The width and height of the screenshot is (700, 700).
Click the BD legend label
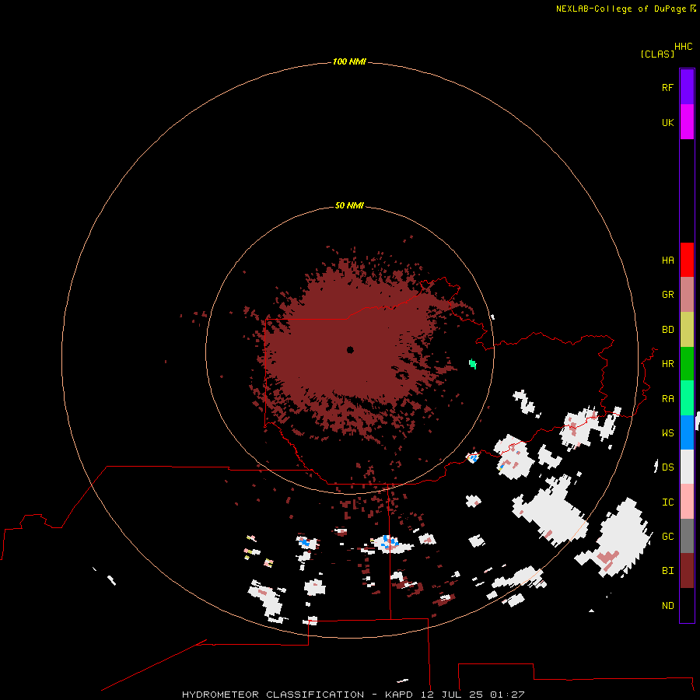(668, 330)
